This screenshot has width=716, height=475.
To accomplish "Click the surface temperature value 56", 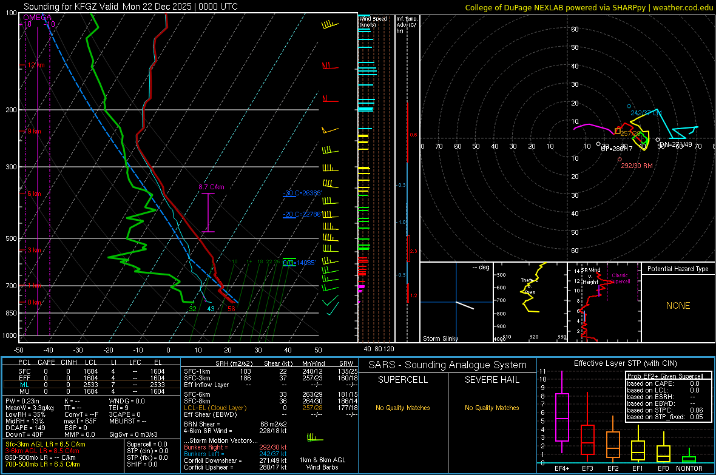I will (232, 309).
